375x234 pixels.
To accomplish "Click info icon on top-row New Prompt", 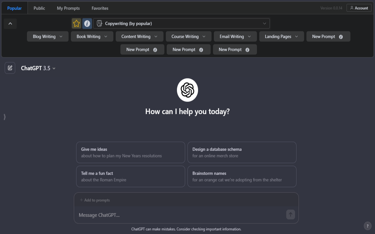I will pyautogui.click(x=341, y=37).
